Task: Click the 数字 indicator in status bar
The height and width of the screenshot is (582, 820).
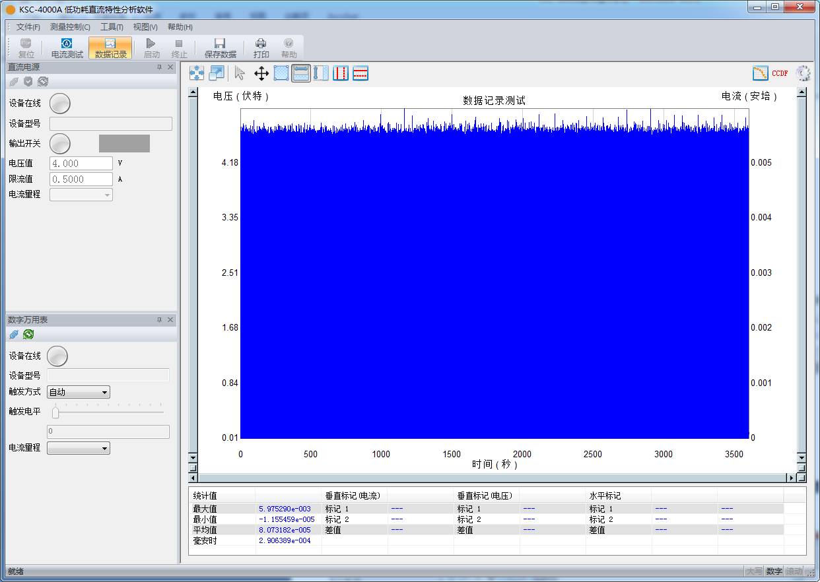Action: tap(774, 571)
